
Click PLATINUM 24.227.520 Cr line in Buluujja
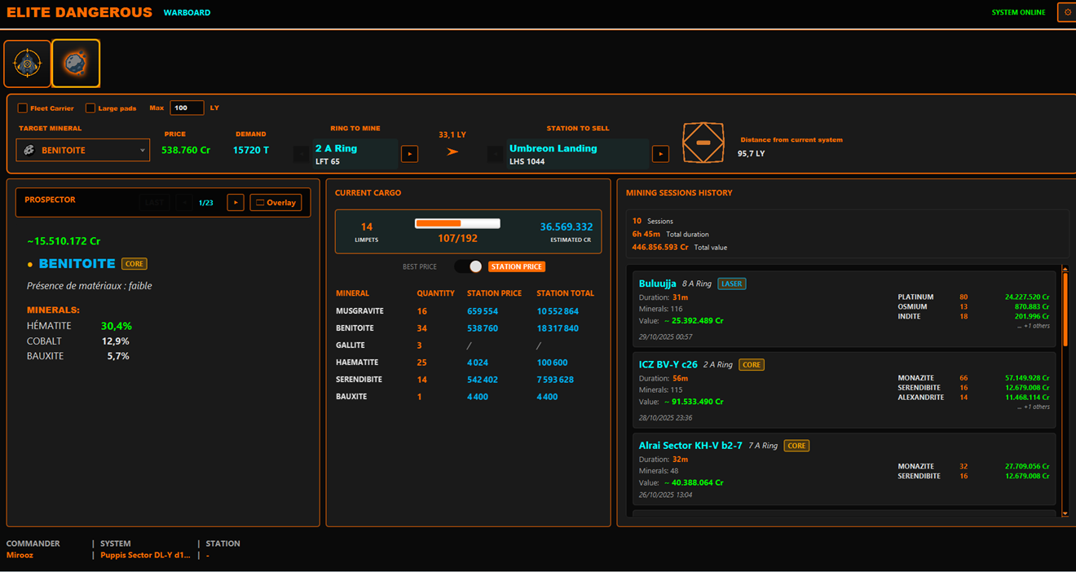point(973,297)
